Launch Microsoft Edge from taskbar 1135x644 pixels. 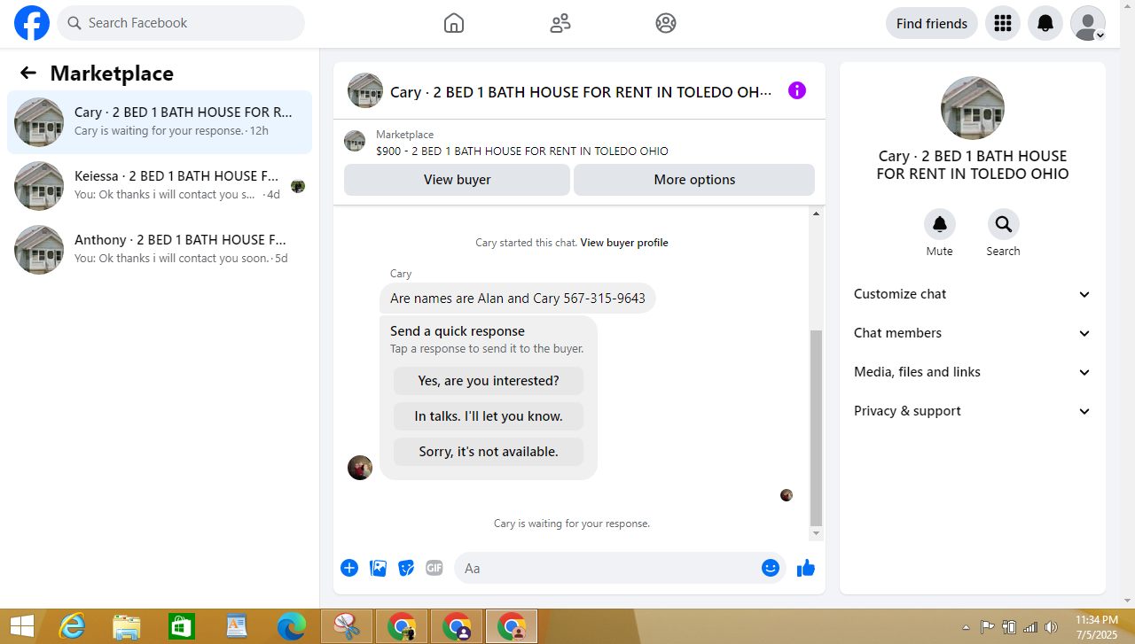click(x=291, y=627)
